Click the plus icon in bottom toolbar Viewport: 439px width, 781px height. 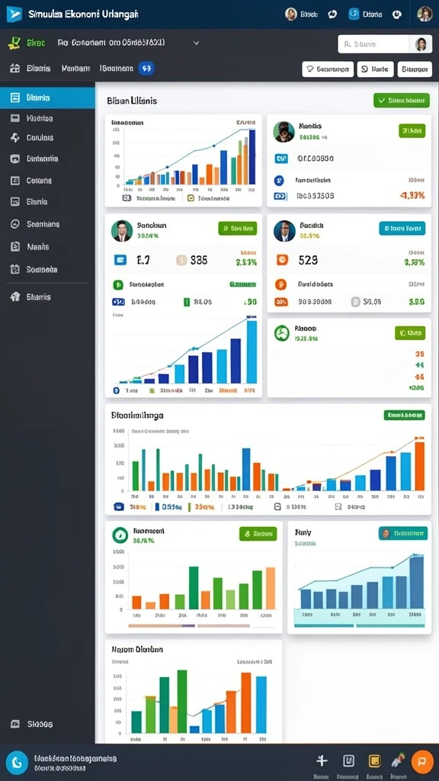pos(322,760)
